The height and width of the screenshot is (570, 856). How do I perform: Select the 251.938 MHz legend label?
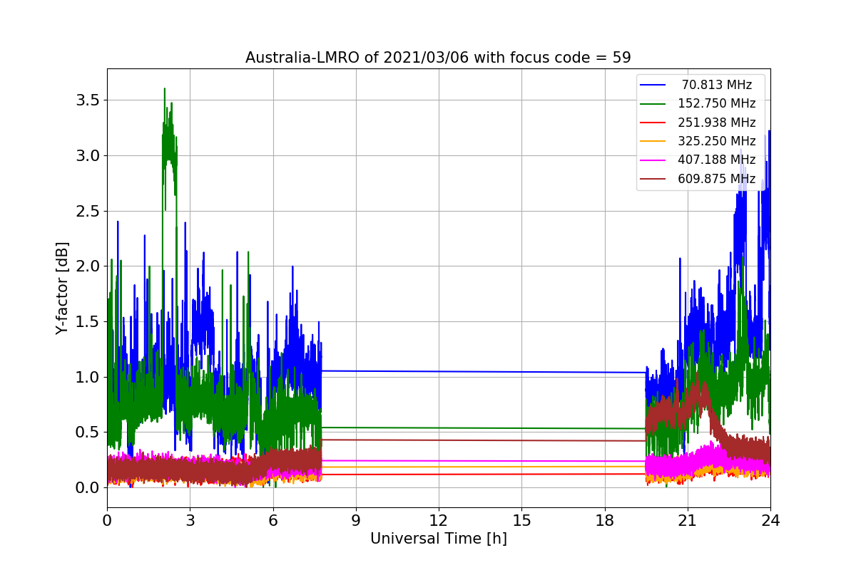point(717,123)
